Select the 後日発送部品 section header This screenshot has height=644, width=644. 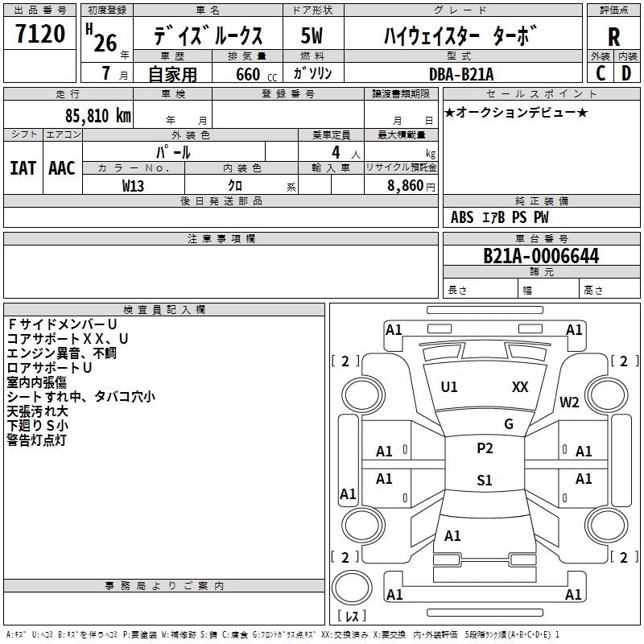pyautogui.click(x=221, y=200)
